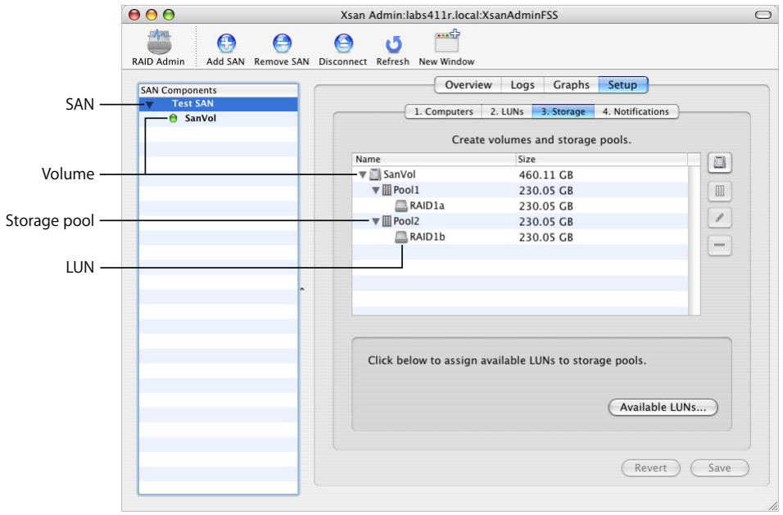Click the Available LUNs... button
The width and height of the screenshot is (783, 515).
pyautogui.click(x=663, y=407)
